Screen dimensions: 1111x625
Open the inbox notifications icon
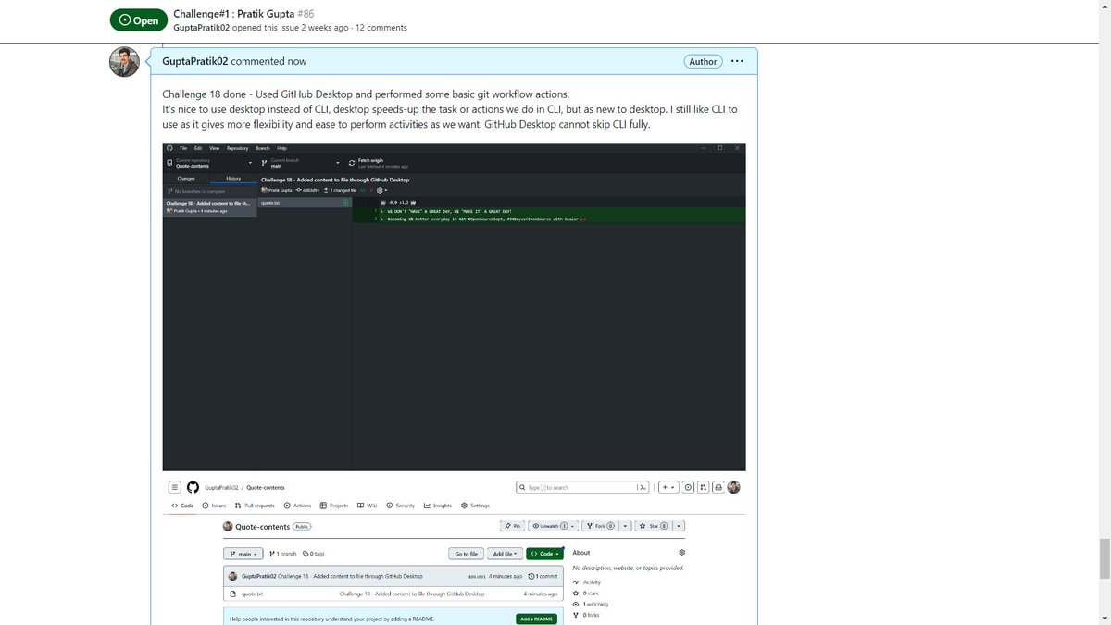(x=718, y=487)
